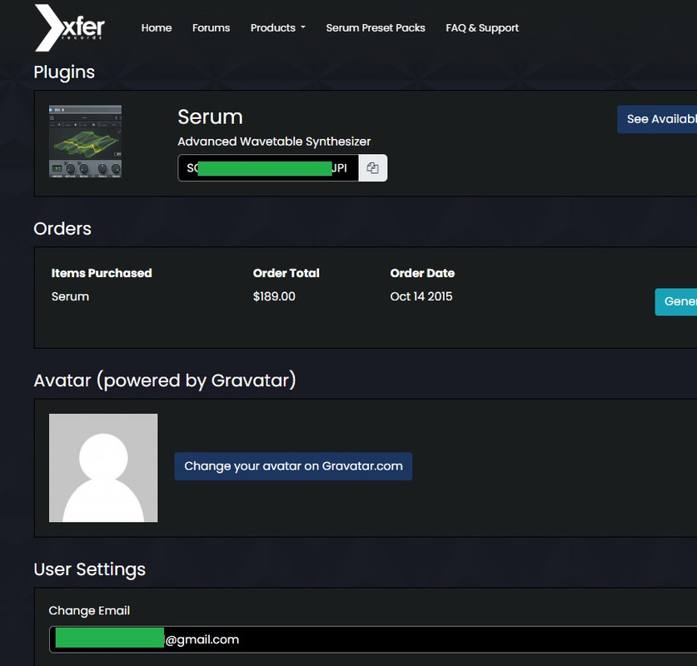Click Serum under Items Purchased
Image resolution: width=697 pixels, height=666 pixels.
[x=70, y=296]
